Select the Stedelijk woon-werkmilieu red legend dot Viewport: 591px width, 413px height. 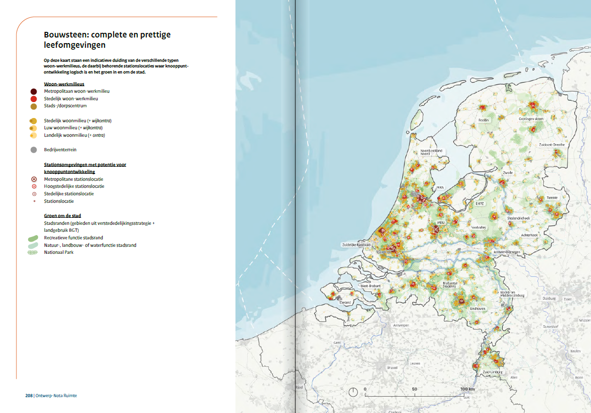(34, 99)
